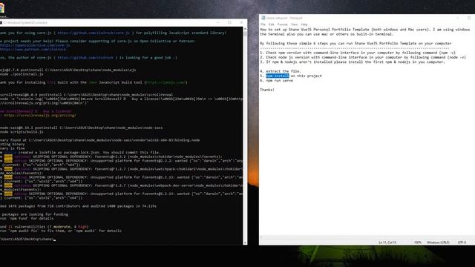Click the 'found 11 vulnerabilities' line in console
The width and height of the screenshot is (475, 267).
45,227
